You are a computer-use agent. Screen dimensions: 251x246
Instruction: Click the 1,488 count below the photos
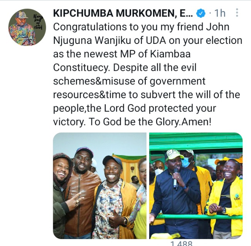coord(181,243)
